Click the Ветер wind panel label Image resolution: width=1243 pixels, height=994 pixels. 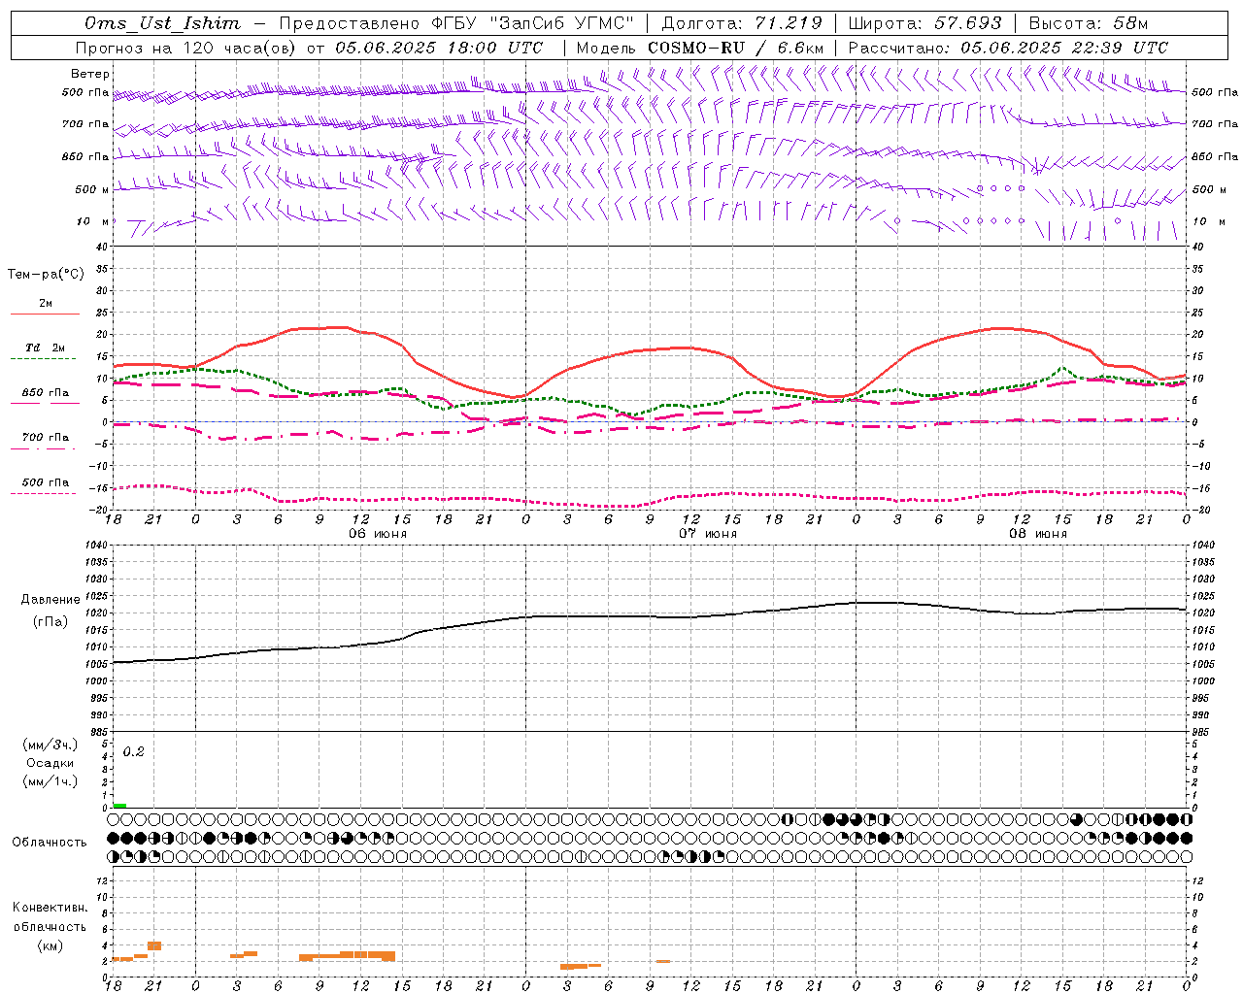coord(90,74)
